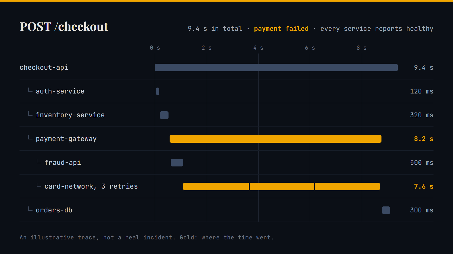Click the inventory-service timeline bar

pos(164,115)
